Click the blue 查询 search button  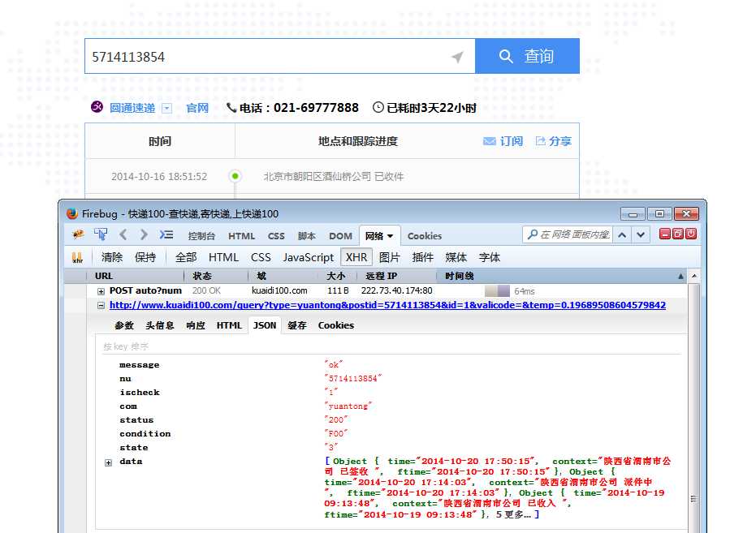pyautogui.click(x=527, y=56)
